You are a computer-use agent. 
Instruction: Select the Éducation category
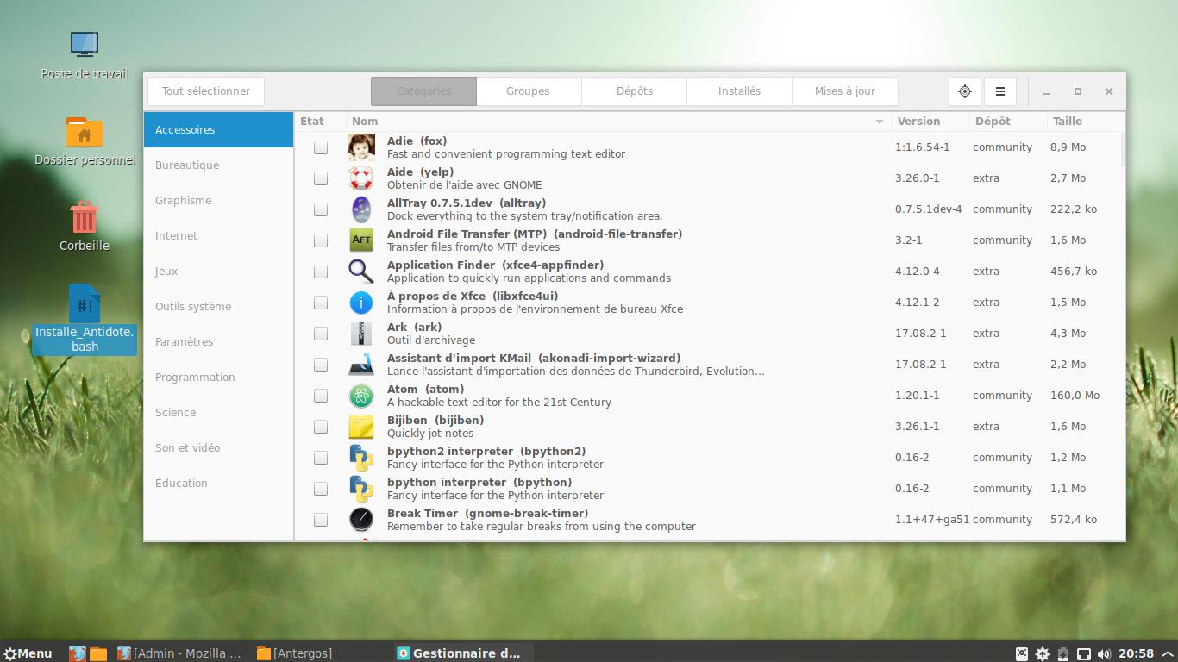(218, 483)
